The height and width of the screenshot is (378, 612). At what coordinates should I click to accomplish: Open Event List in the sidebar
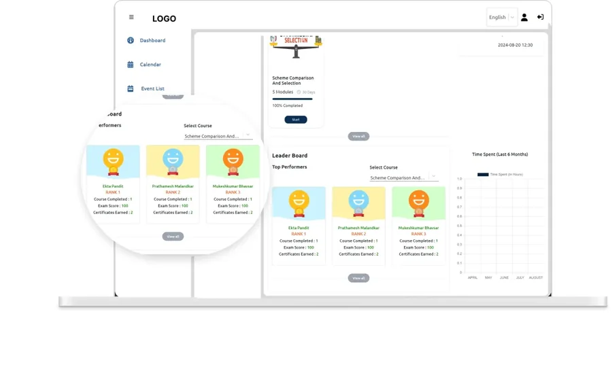pos(152,88)
